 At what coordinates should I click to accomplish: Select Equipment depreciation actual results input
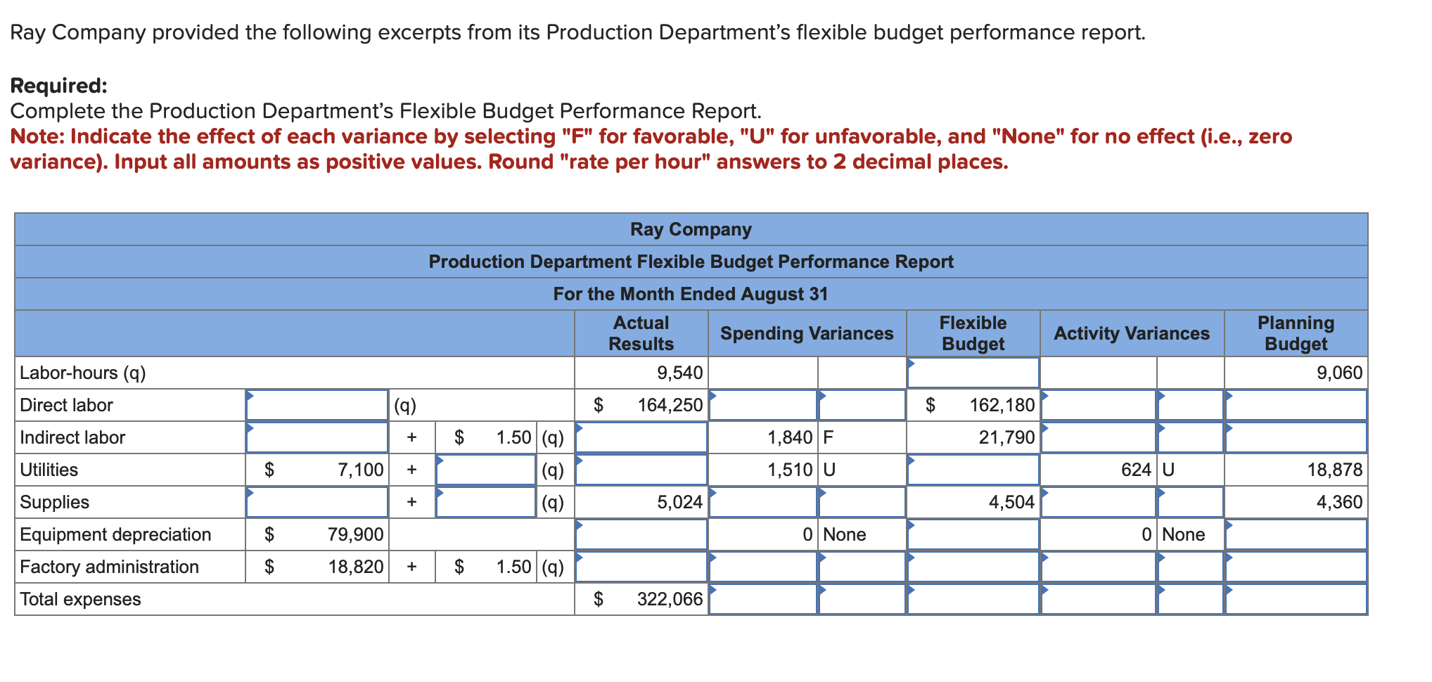641,534
